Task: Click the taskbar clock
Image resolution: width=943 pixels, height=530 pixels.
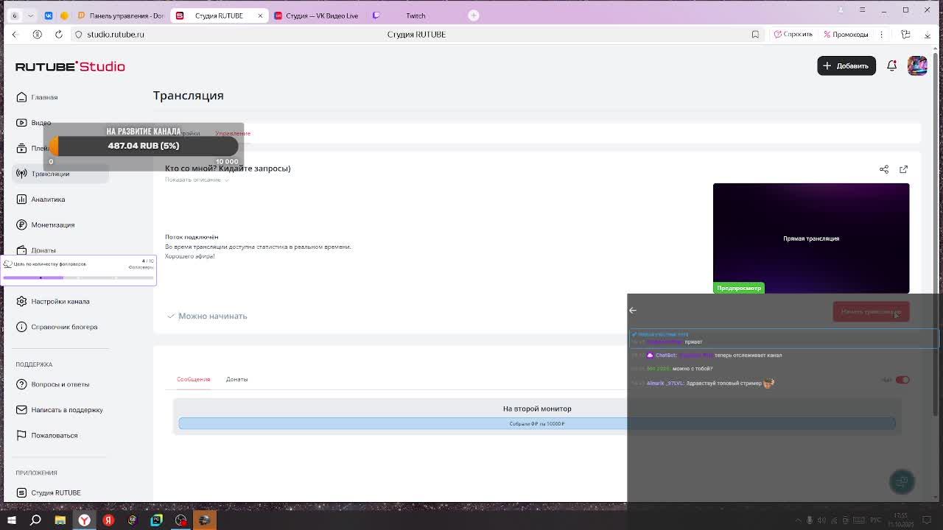Action: point(900,520)
